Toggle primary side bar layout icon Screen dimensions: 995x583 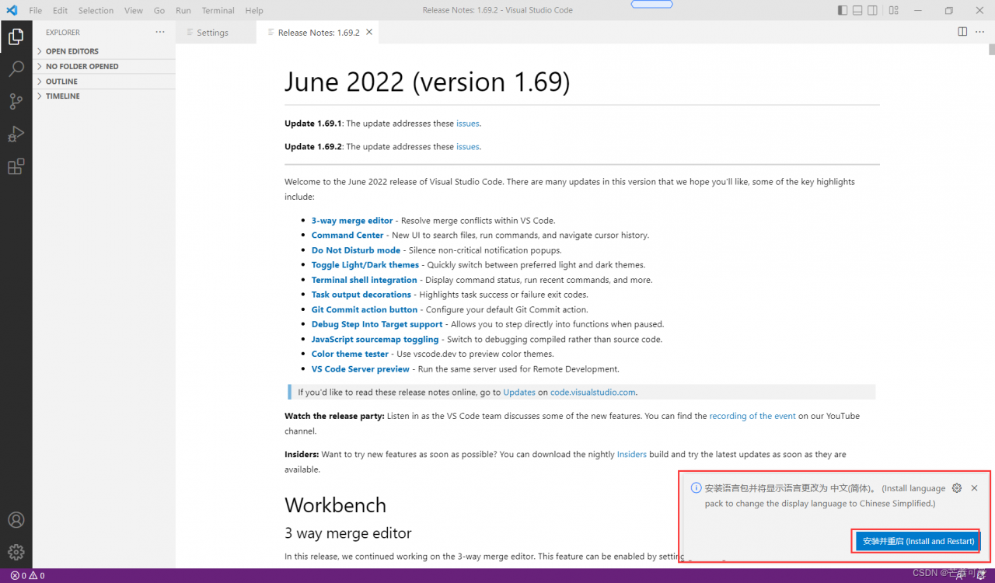coord(843,10)
